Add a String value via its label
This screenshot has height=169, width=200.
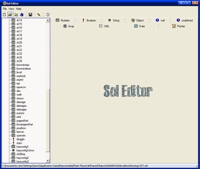pyautogui.click(x=116, y=21)
